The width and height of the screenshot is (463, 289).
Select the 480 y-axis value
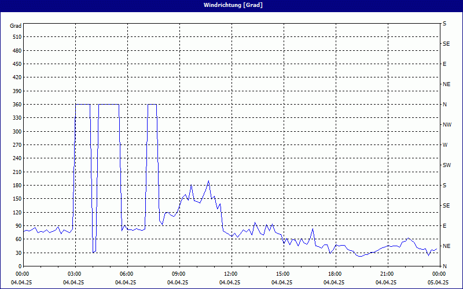(x=17, y=51)
